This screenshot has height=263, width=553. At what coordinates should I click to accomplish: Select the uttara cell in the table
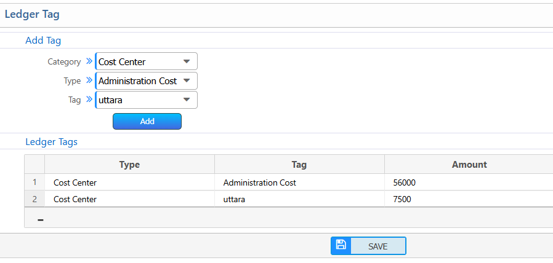coord(235,199)
